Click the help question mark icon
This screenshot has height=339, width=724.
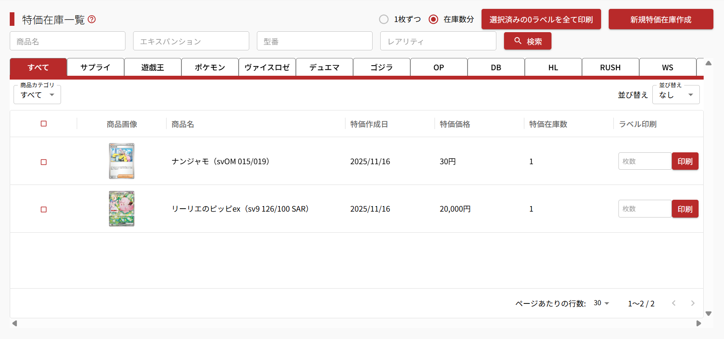(92, 19)
